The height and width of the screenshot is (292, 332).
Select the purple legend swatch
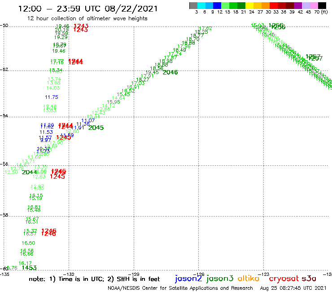coord(298,5)
